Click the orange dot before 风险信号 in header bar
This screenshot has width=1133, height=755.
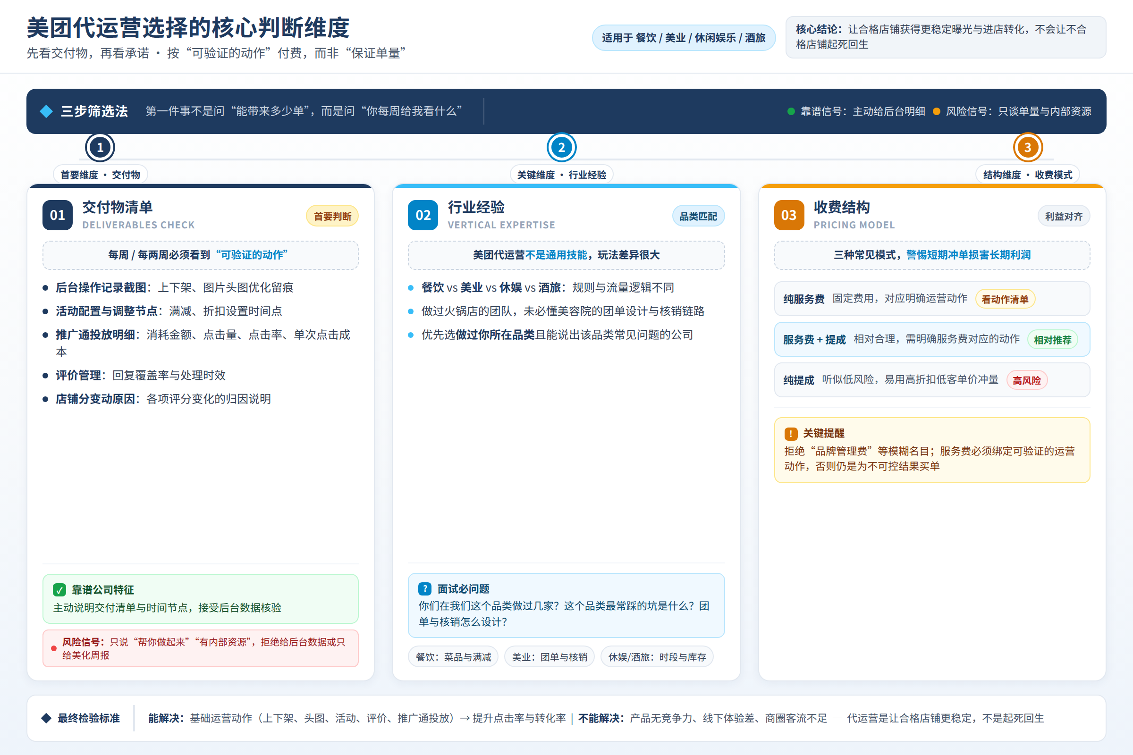click(937, 111)
